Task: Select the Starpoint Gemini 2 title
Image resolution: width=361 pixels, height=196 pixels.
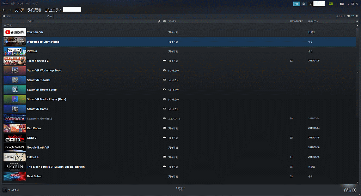Action: pos(39,119)
